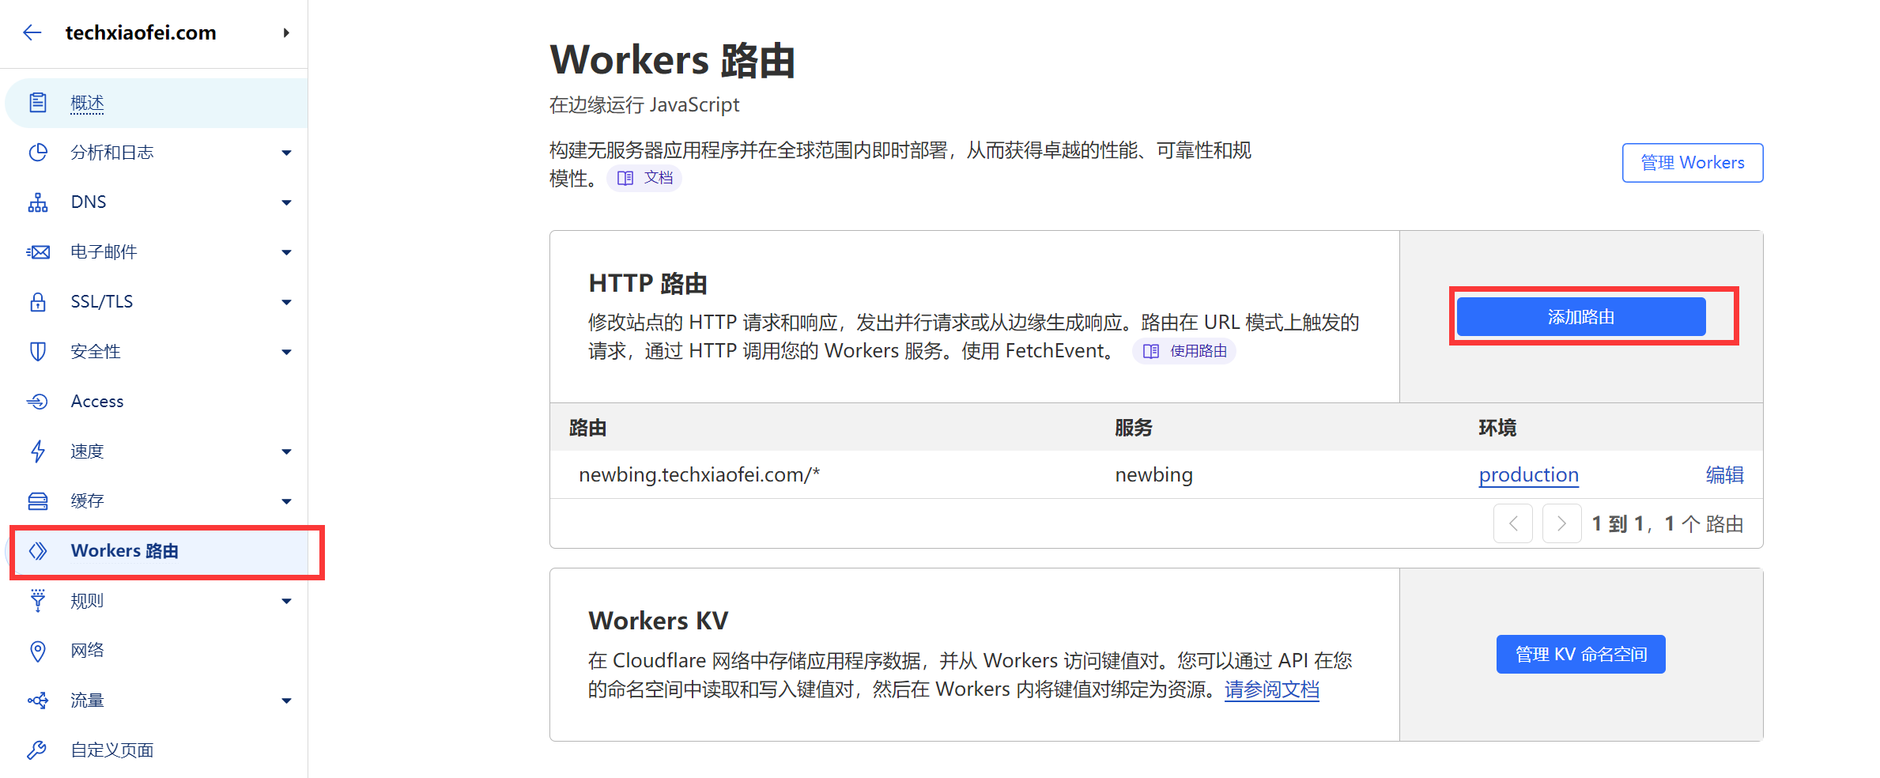Click the 服务 column header
1880x778 pixels.
pos(1134,428)
